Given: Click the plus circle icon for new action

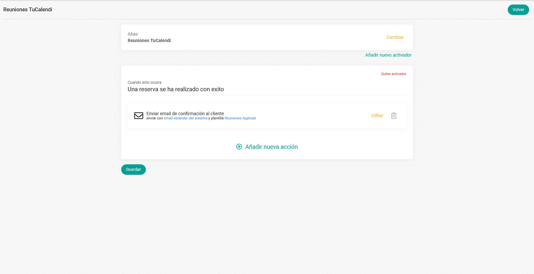Looking at the screenshot, I should [x=239, y=147].
